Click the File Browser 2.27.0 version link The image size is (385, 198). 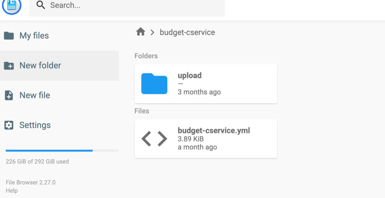click(x=30, y=182)
